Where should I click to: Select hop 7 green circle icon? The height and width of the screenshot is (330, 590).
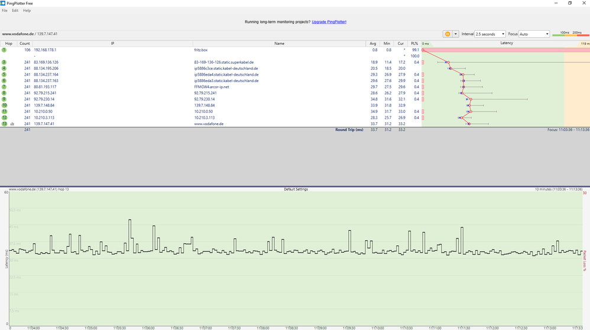(x=4, y=87)
